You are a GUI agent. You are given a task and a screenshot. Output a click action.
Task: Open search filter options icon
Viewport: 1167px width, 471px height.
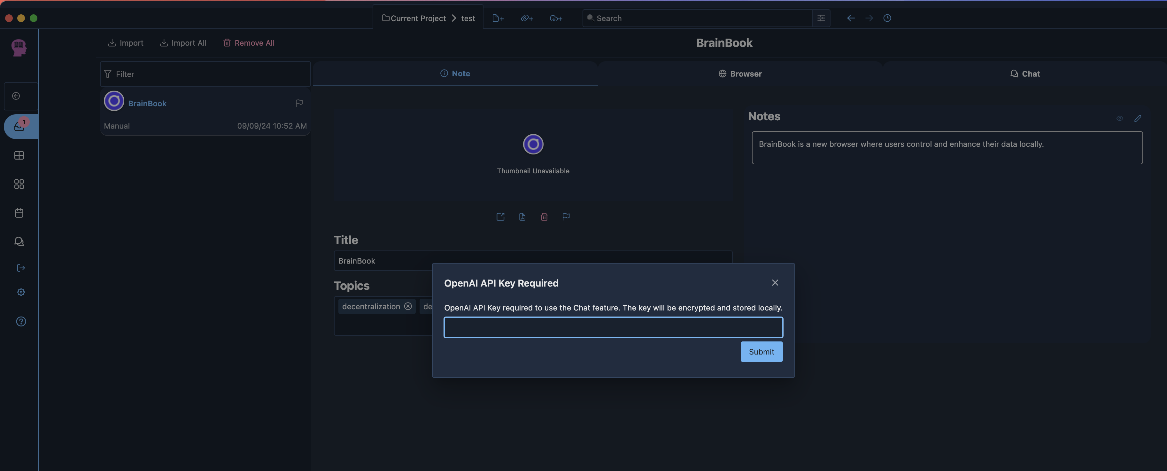(821, 18)
